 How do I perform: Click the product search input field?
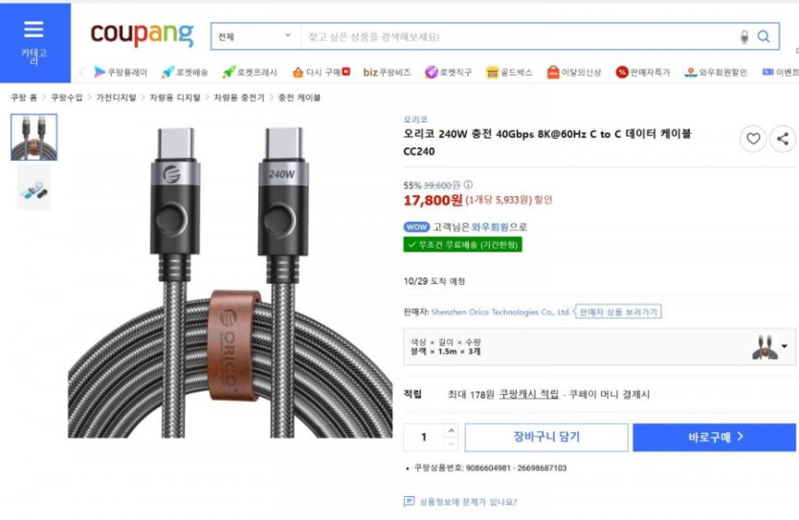click(x=517, y=37)
